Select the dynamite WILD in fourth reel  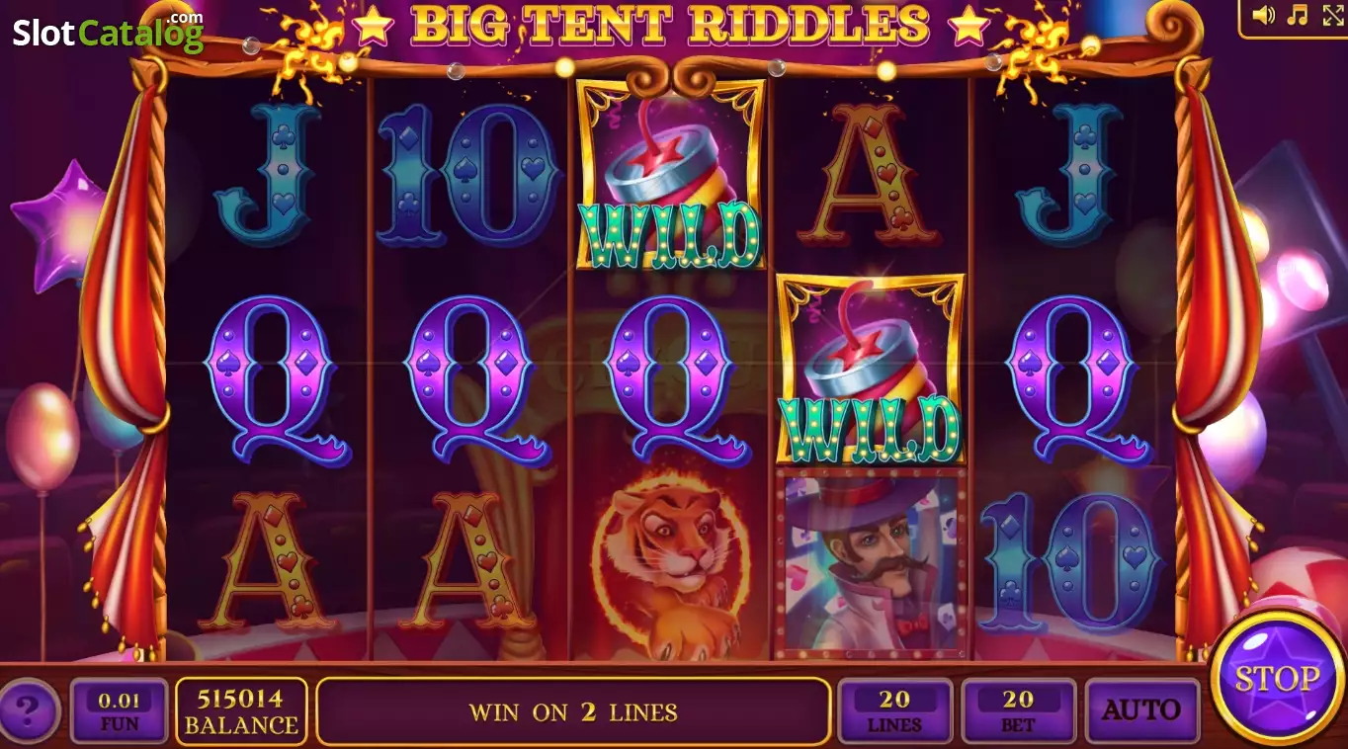click(x=870, y=370)
